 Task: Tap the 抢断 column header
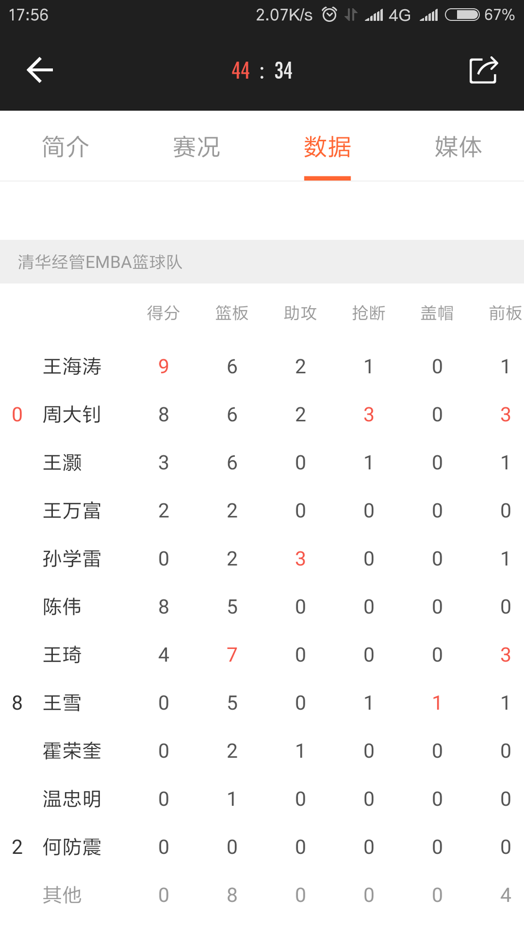pyautogui.click(x=368, y=313)
